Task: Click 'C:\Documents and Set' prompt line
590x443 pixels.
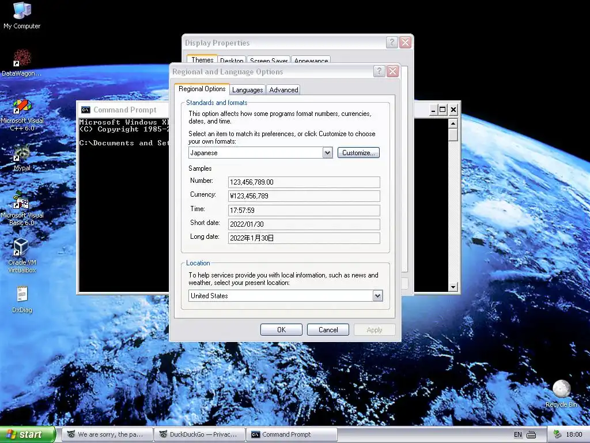Action: click(124, 143)
